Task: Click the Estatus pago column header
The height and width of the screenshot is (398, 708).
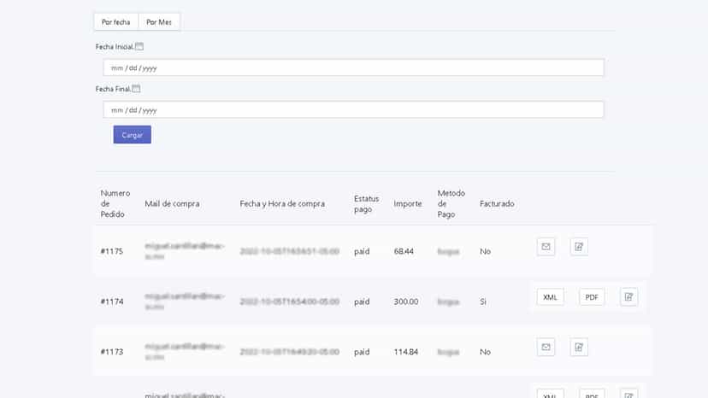Action: 366,203
